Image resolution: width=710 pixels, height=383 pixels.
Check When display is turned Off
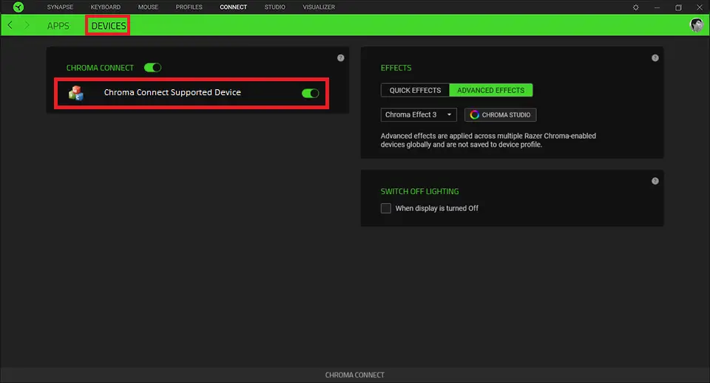[386, 208]
